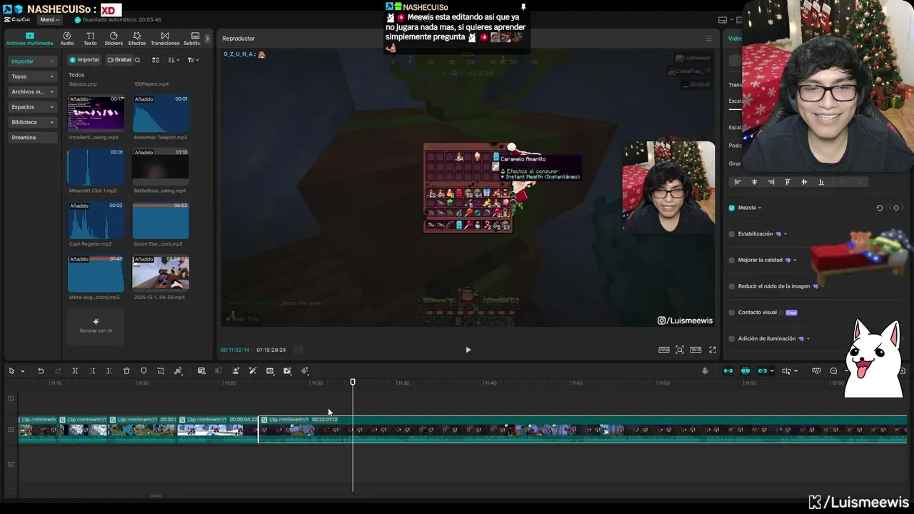Toggle the timeline linkage icon

coord(763,371)
